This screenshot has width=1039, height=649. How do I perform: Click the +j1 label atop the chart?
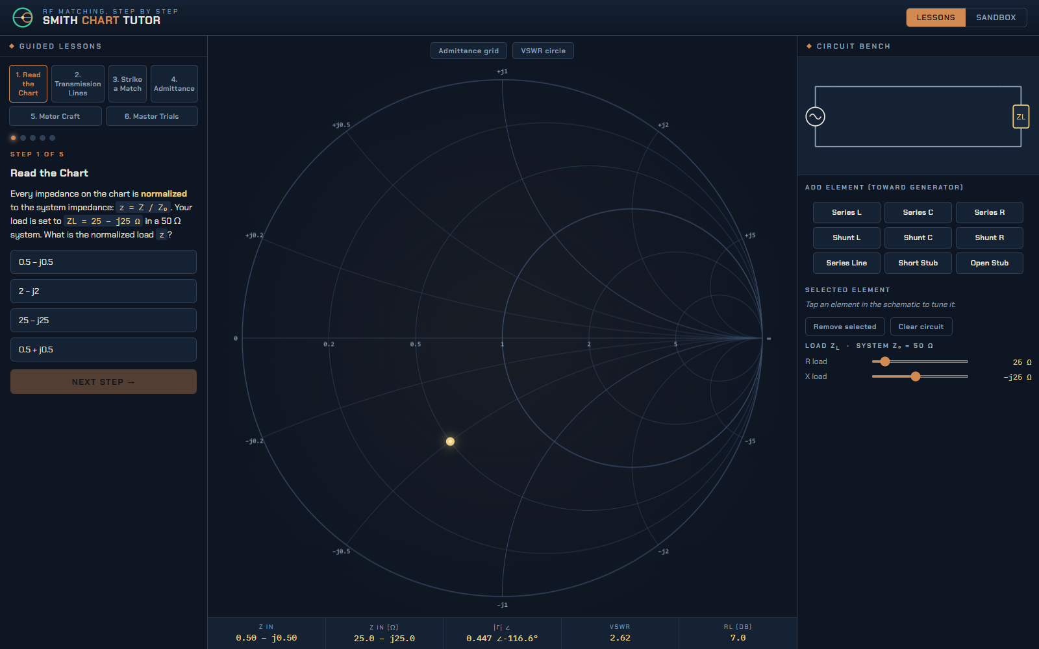(502, 71)
